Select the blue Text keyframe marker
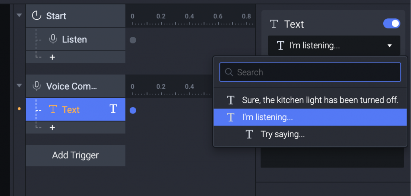The height and width of the screenshot is (196, 411). [133, 110]
